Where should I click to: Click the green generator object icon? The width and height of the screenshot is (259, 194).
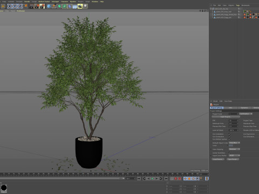pyautogui.click(x=59, y=6)
